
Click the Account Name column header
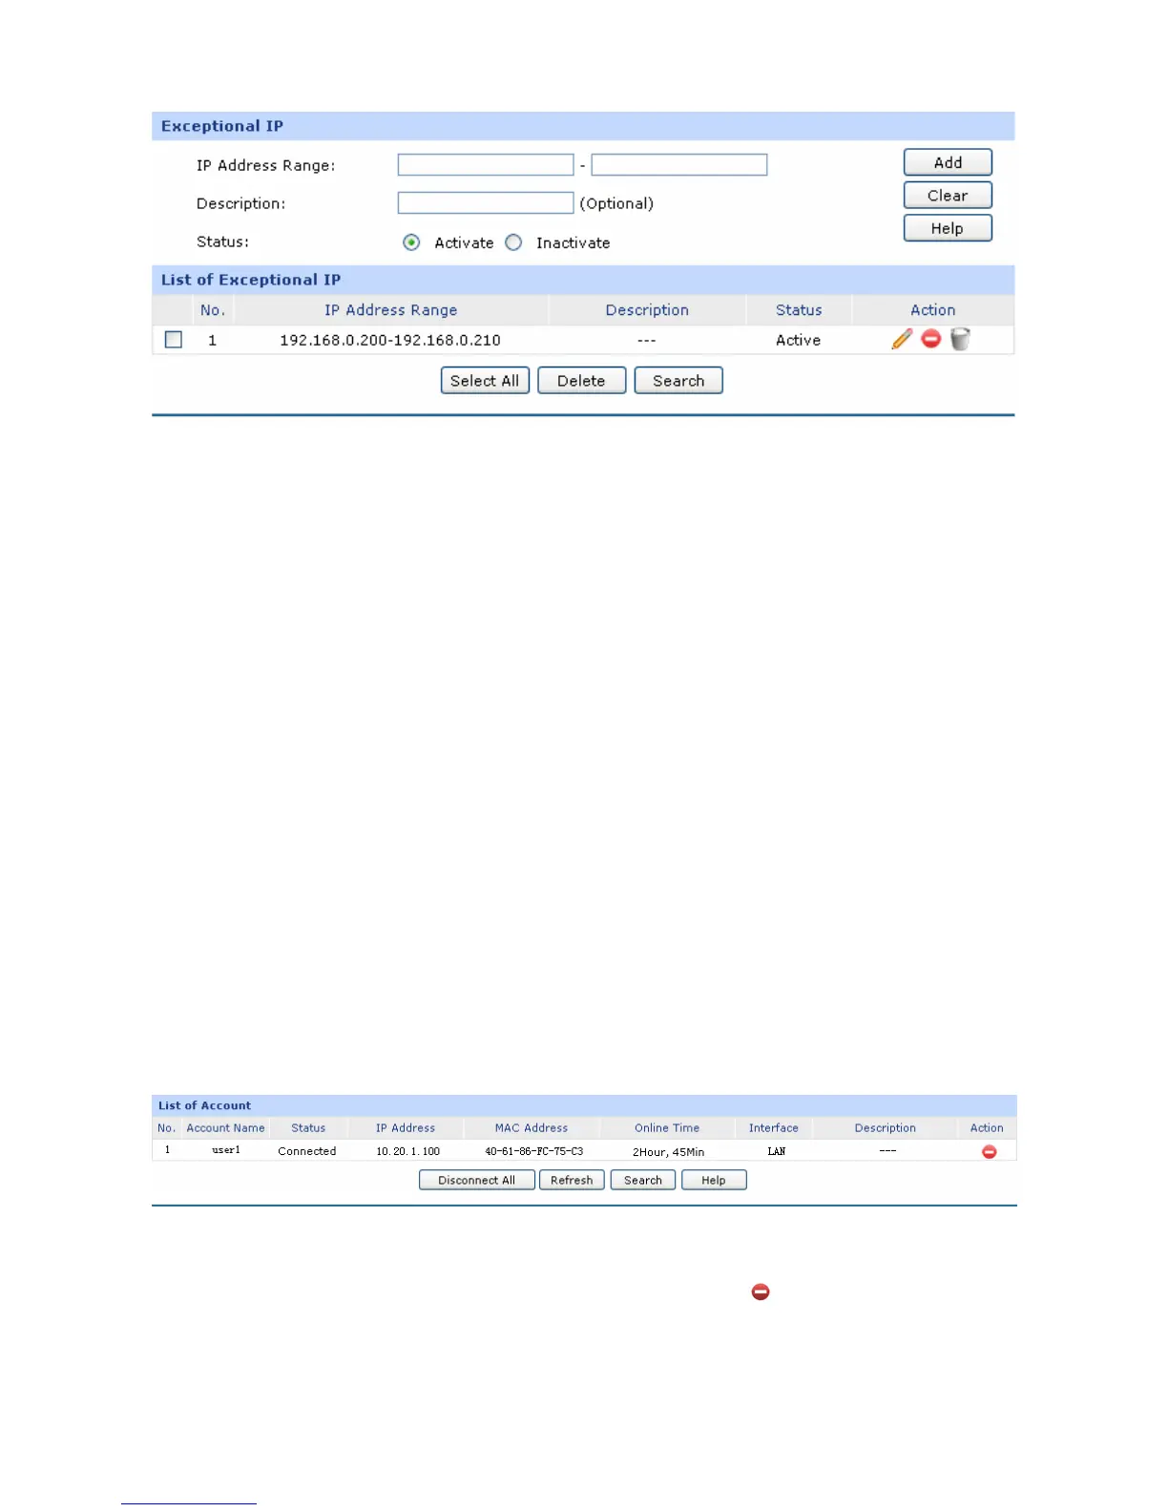coord(225,1128)
